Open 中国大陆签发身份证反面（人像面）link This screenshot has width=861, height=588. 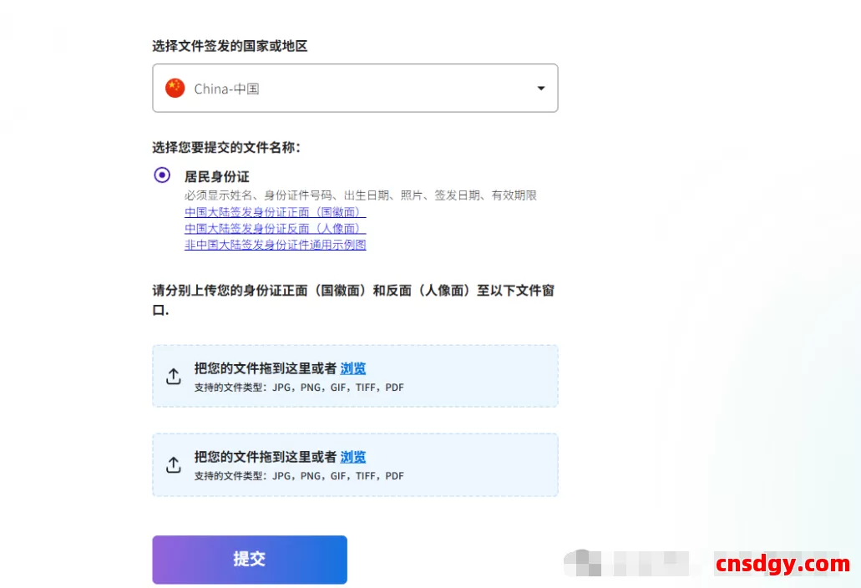click(x=276, y=228)
